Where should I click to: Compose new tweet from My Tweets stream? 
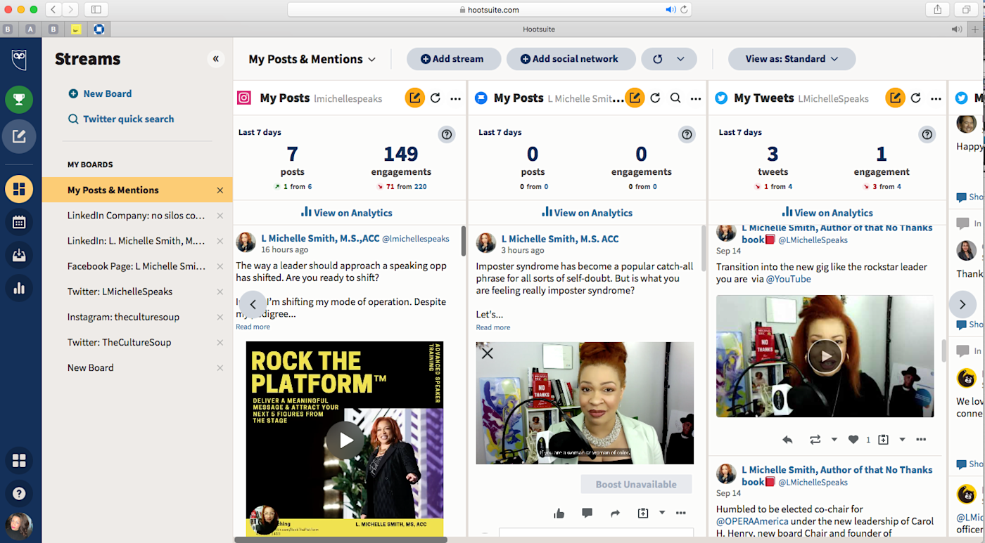coord(895,98)
